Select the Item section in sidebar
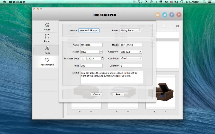215x134 pixels. (47, 50)
